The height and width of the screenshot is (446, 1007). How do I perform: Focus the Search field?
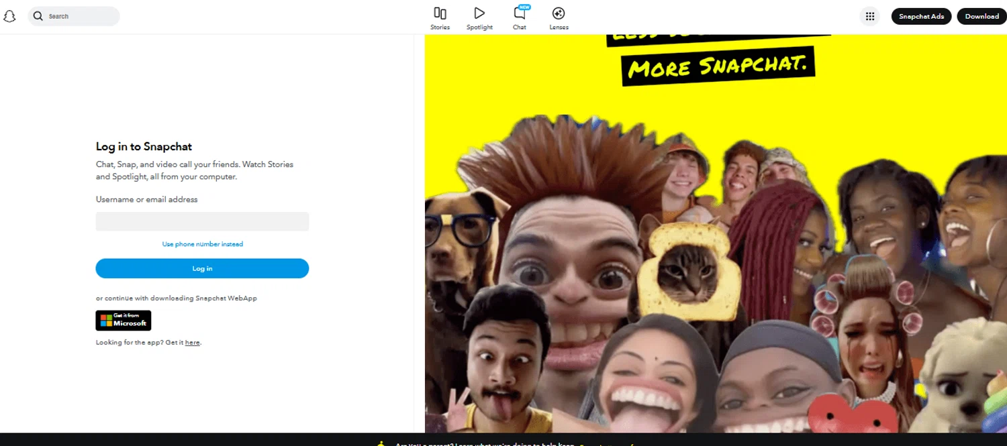tap(74, 16)
